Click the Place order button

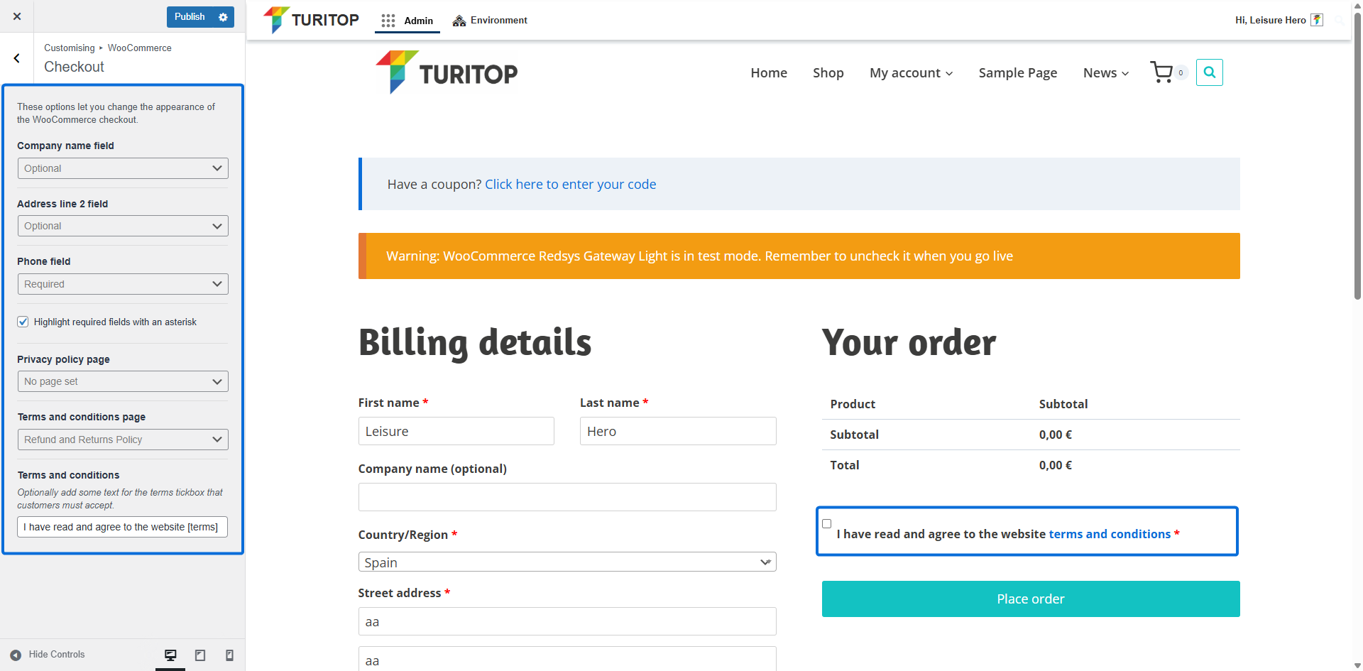point(1030,599)
